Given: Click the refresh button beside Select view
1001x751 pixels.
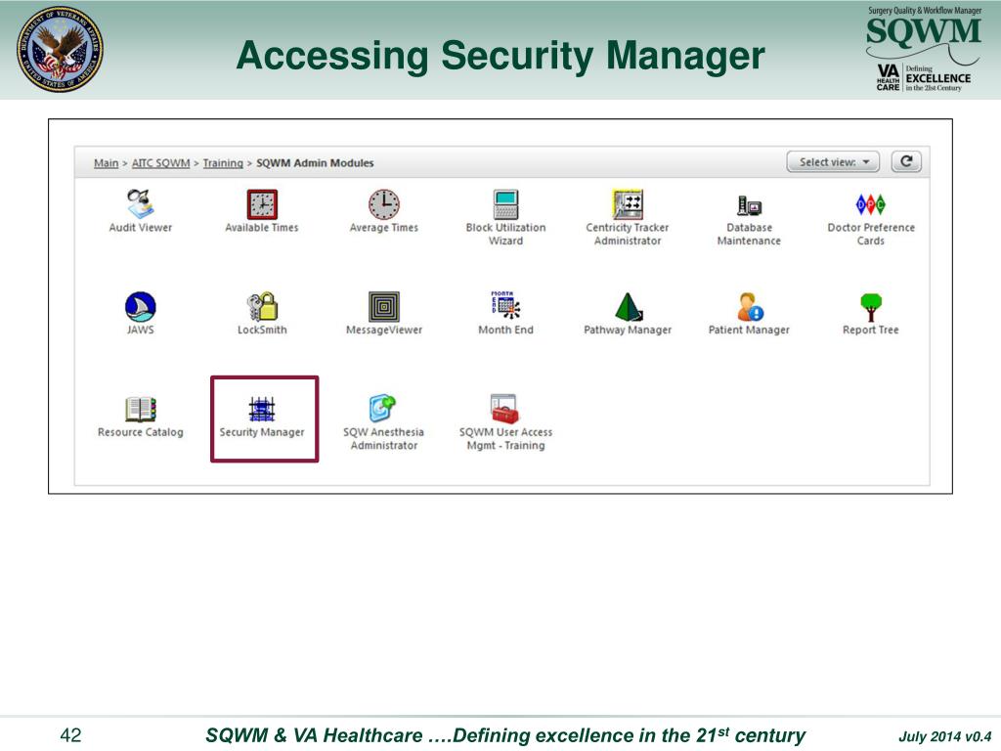Looking at the screenshot, I should click(906, 161).
